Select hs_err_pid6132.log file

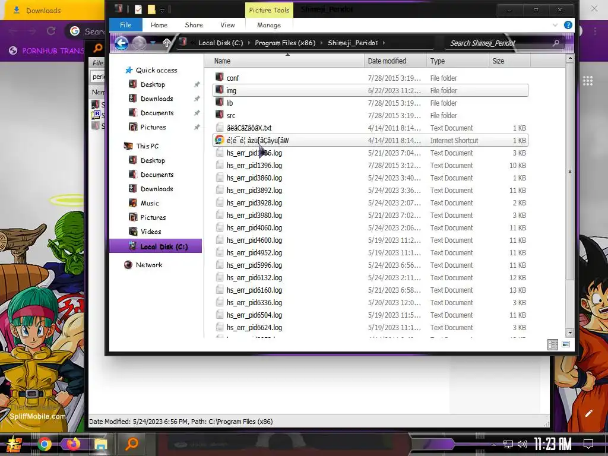[370, 278]
